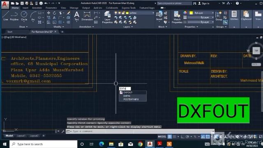This screenshot has height=148, width=263.
Task: Click the command line input field
Action: point(140,131)
